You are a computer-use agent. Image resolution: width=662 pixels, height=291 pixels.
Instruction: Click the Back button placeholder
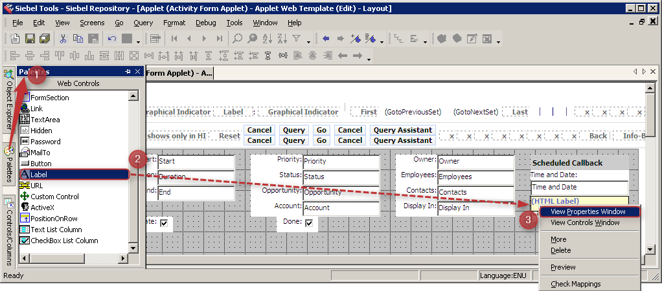pos(598,136)
